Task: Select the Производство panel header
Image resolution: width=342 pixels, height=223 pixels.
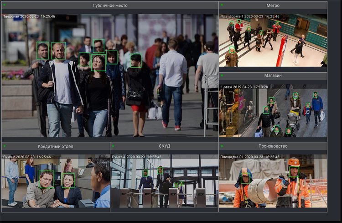Action: pos(273,146)
